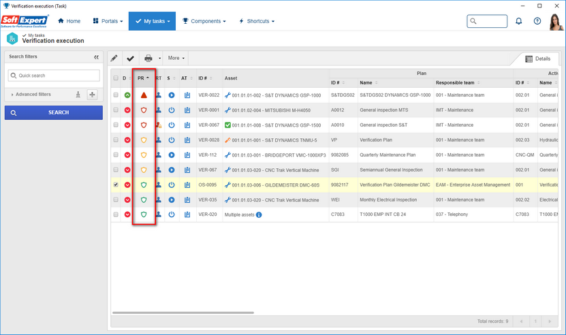Check the VER-0001 row checkbox
The height and width of the screenshot is (335, 566).
[x=116, y=110]
